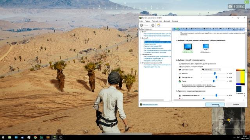Open the Home icon in NVIDIA toolbar
The width and height of the screenshot is (250, 140).
pos(159,25)
